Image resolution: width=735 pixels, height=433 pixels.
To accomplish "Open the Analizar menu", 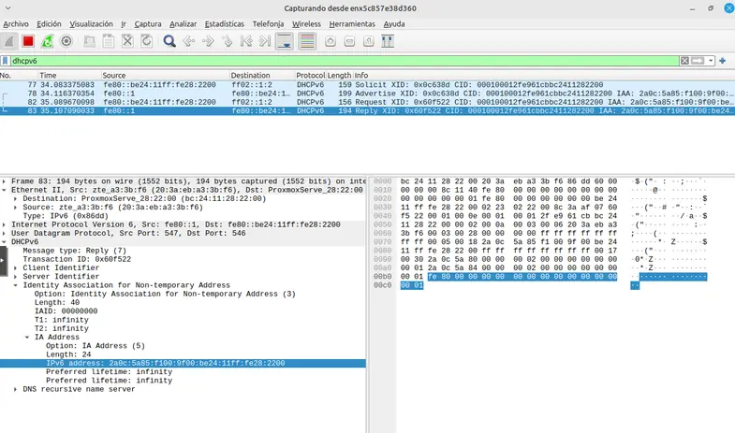I will click(183, 24).
